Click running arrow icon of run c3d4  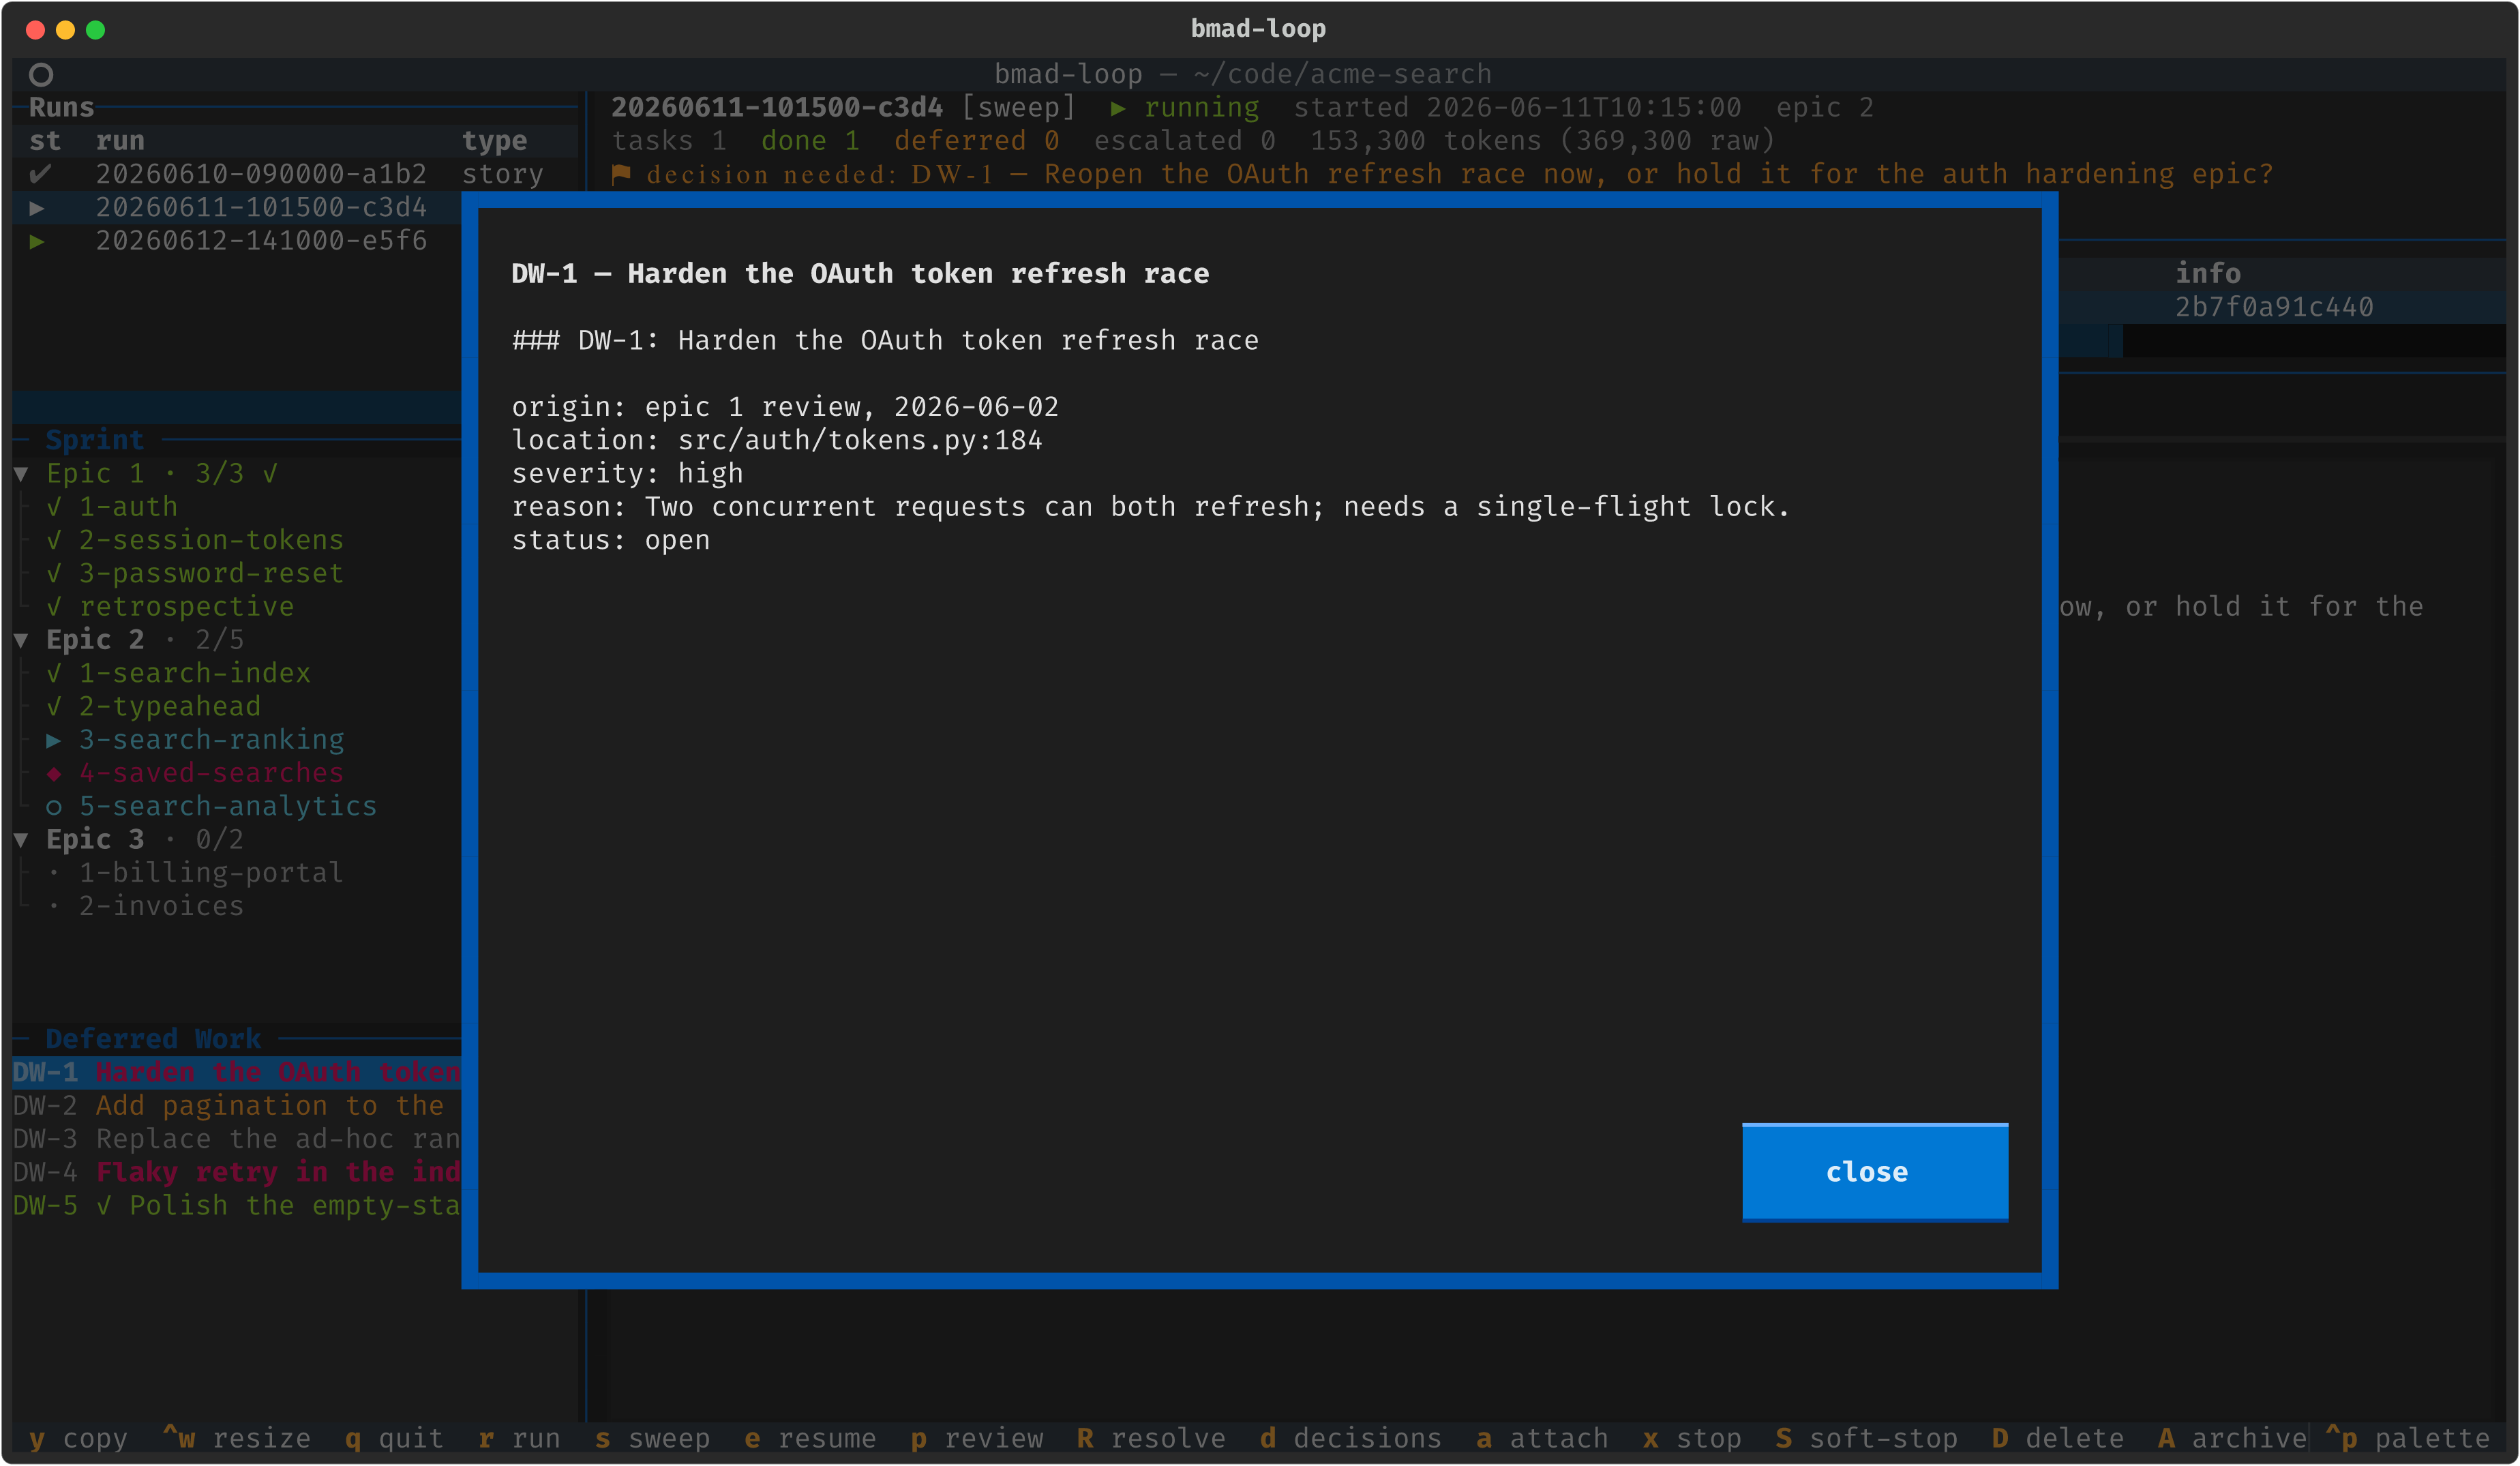point(37,208)
